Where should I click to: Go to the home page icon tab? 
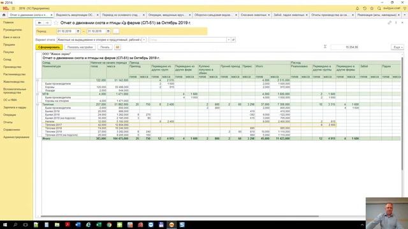coord(4,15)
